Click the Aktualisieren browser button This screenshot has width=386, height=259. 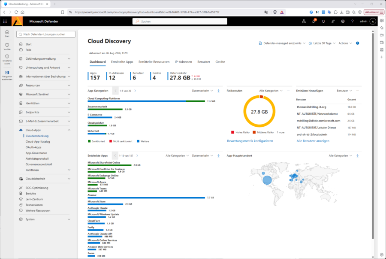pyautogui.click(x=374, y=12)
